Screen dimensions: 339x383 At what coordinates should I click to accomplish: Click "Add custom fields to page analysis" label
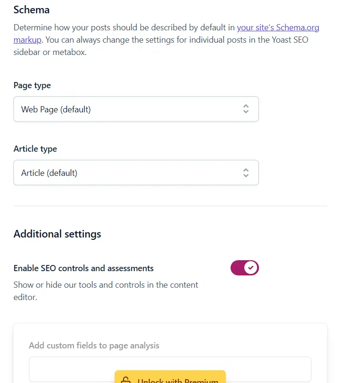(94, 346)
